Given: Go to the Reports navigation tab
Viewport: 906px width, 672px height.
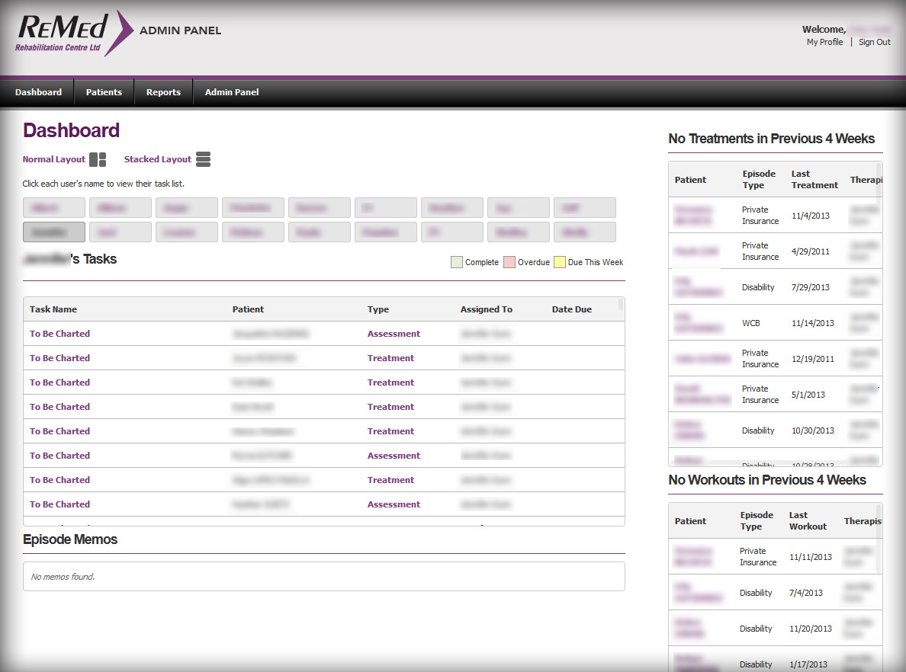Looking at the screenshot, I should [x=163, y=92].
